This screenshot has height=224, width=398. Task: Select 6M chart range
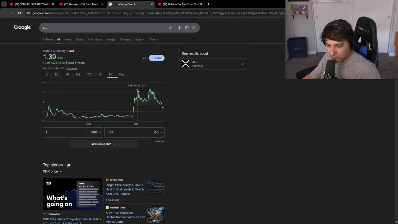coord(78,75)
